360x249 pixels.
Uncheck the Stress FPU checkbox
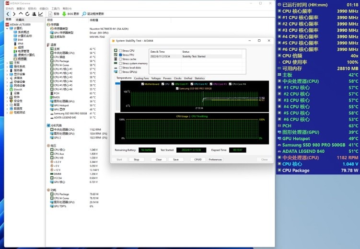(x=120, y=55)
